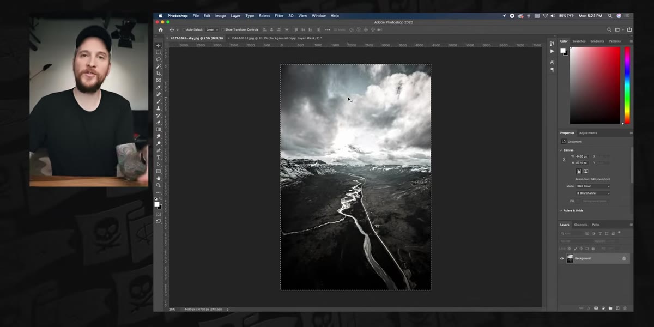Image resolution: width=654 pixels, height=327 pixels.
Task: Select the Eraser tool
Action: [x=159, y=123]
